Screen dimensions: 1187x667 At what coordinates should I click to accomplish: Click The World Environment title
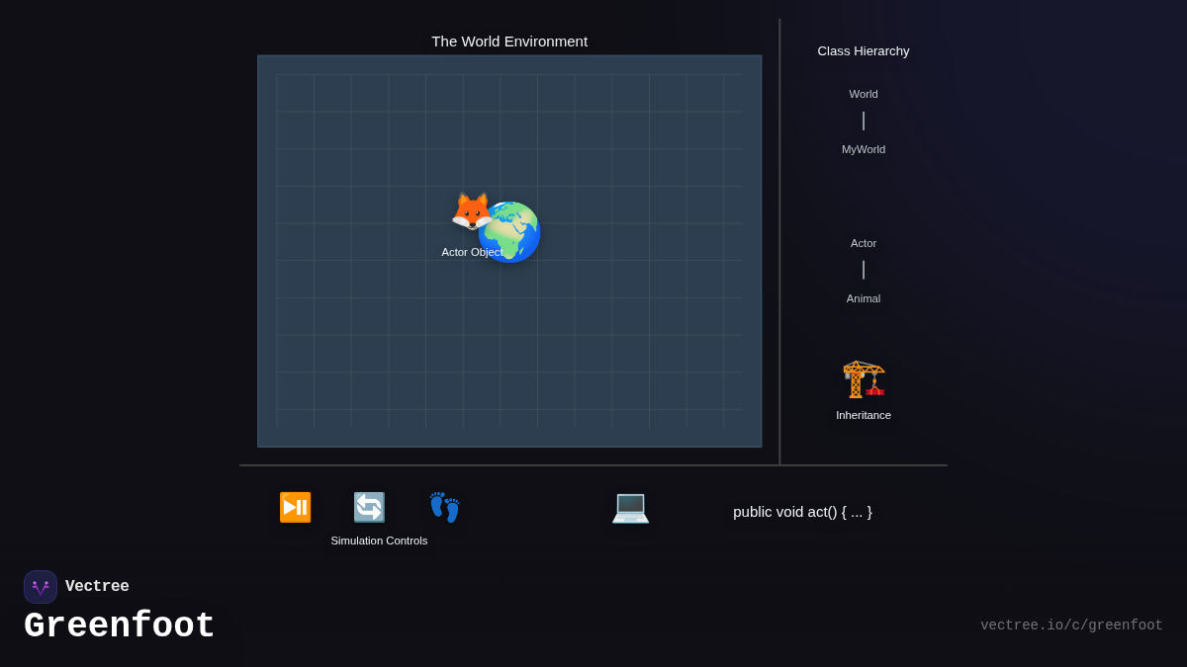[x=509, y=42]
